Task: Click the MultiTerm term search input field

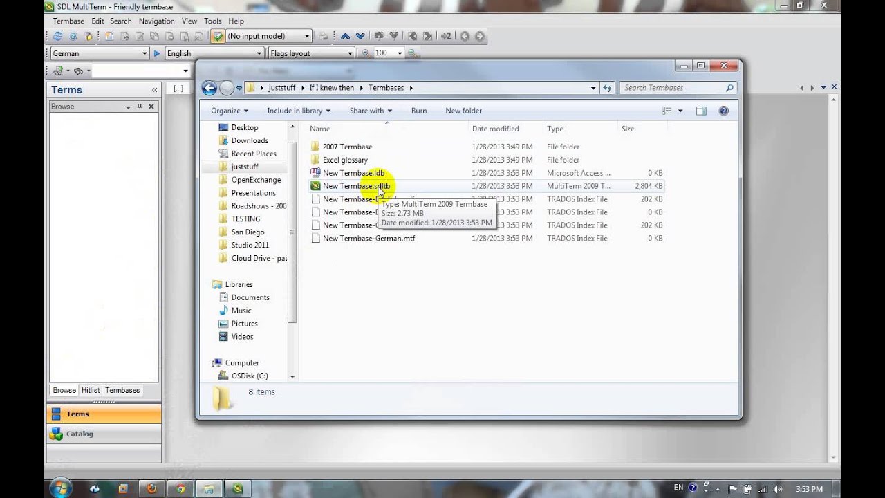Action: point(140,71)
